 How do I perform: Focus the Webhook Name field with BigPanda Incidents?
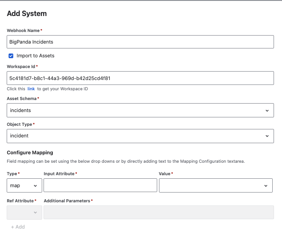[x=140, y=42]
